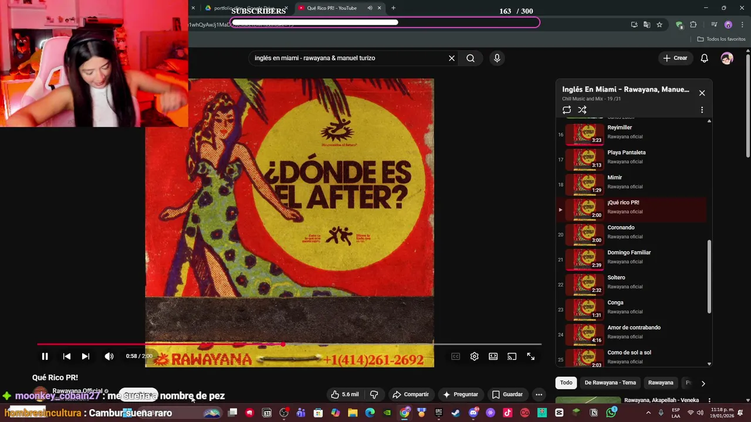Viewport: 751px width, 422px height.
Task: Open Todos los favoritos folder
Action: pyautogui.click(x=722, y=39)
